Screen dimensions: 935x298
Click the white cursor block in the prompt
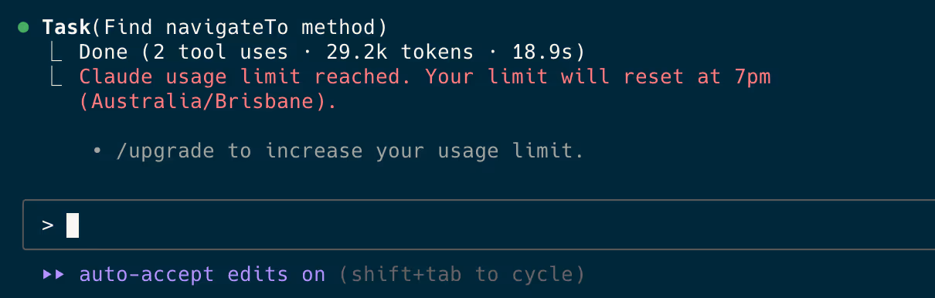click(x=73, y=225)
